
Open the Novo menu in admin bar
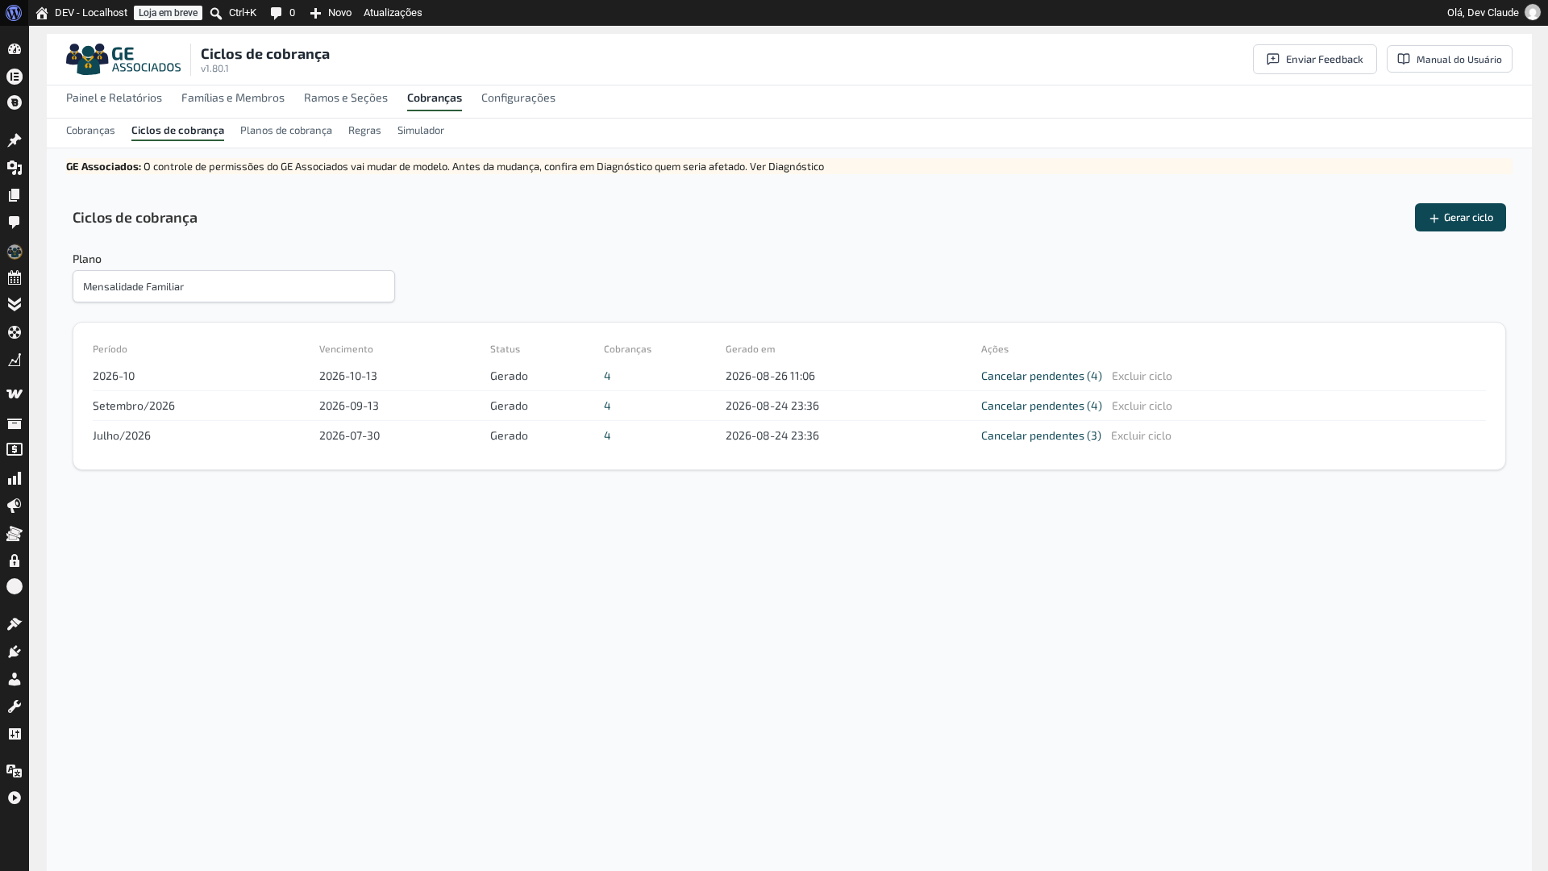pyautogui.click(x=331, y=13)
